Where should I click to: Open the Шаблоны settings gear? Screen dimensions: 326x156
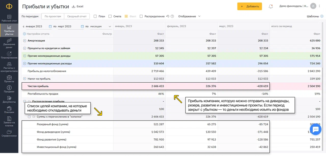coord(322,16)
